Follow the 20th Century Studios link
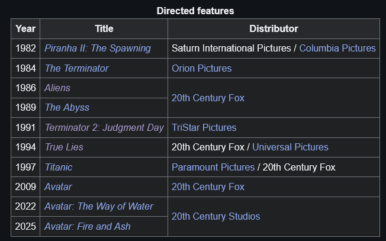The height and width of the screenshot is (241, 386). (215, 216)
